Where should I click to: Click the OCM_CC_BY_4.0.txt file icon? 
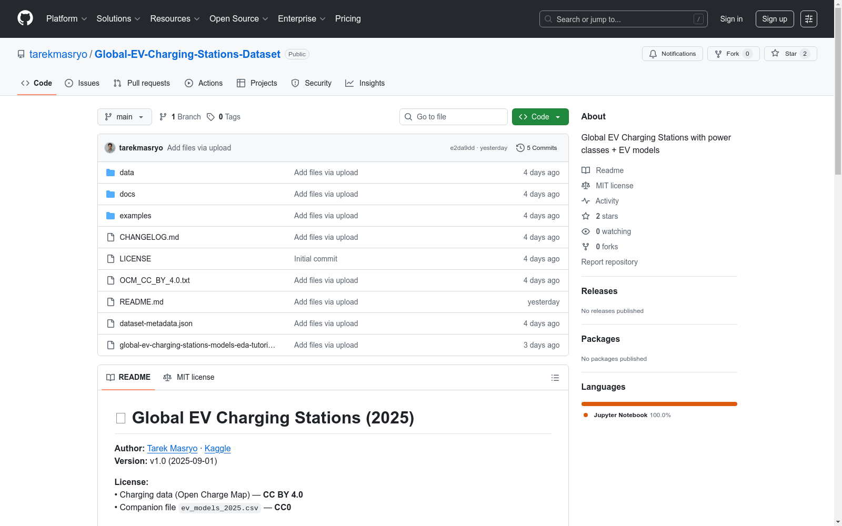pos(111,280)
